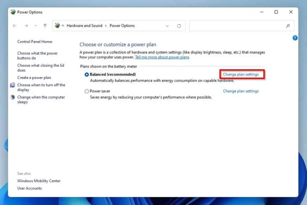This screenshot has width=307, height=205.
Task: Go up one level with up arrow
Action: (x=45, y=26)
